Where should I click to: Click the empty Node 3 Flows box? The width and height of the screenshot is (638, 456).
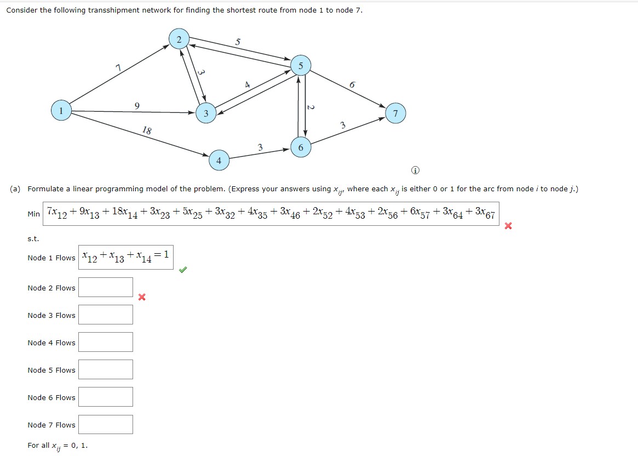coord(106,314)
